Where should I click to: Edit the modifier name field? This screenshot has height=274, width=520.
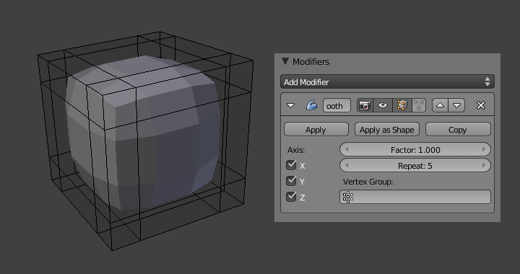click(337, 105)
